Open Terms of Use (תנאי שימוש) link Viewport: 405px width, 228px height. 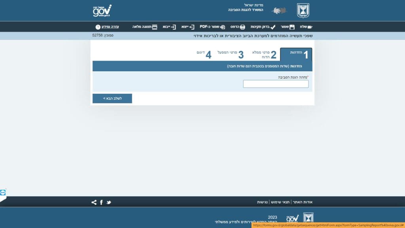click(280, 202)
